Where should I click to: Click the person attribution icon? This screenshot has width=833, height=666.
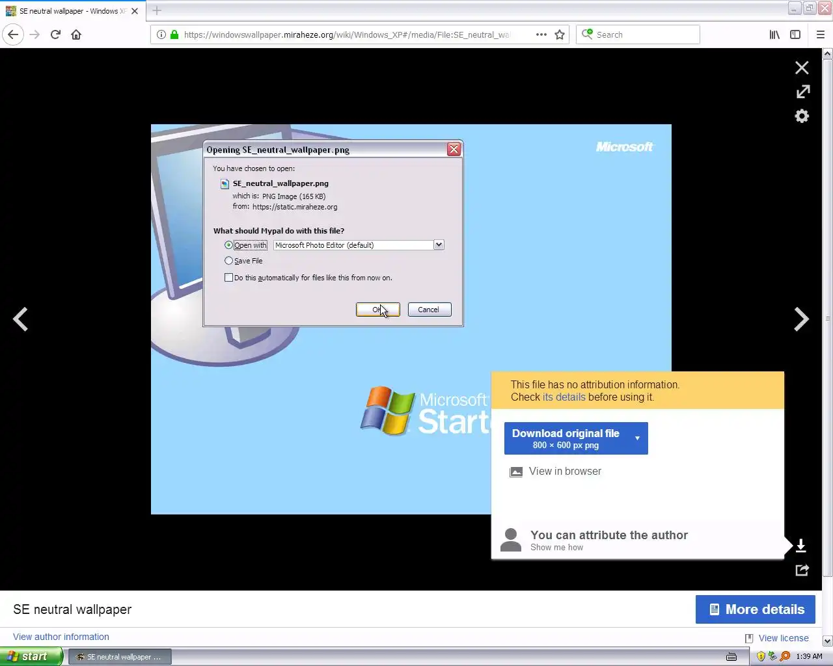coord(511,540)
